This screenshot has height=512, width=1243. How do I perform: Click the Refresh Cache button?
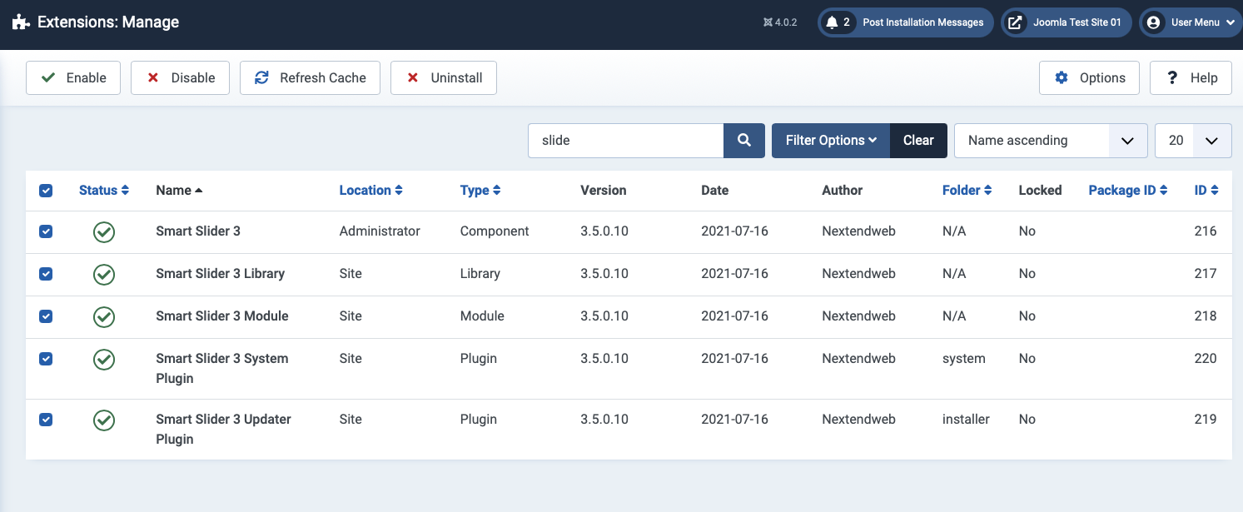pos(310,78)
